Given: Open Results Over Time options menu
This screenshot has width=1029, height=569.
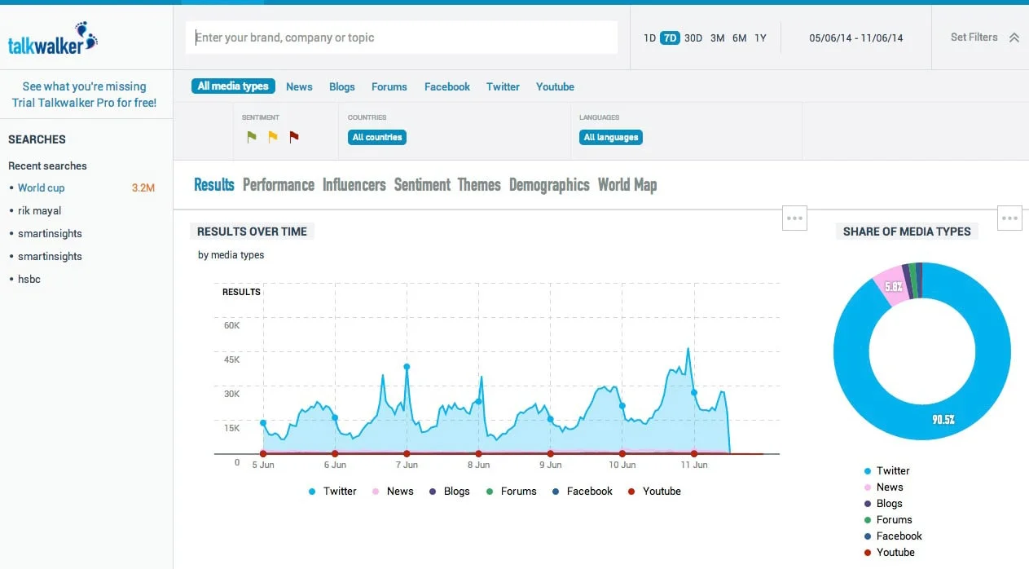Looking at the screenshot, I should point(794,218).
